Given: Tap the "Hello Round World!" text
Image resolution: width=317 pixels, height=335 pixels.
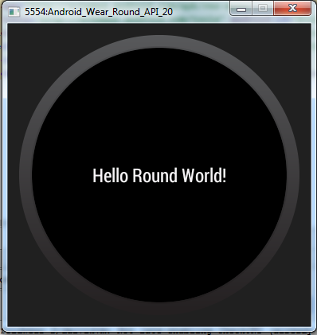Looking at the screenshot, I should click(x=159, y=176).
